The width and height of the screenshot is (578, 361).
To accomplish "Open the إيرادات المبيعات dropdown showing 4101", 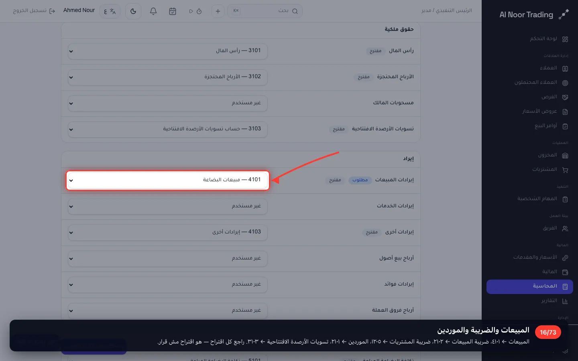I will (x=167, y=180).
